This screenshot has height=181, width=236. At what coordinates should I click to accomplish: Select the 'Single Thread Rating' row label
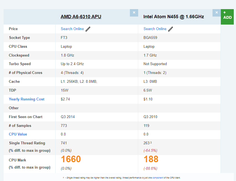tap(27, 143)
